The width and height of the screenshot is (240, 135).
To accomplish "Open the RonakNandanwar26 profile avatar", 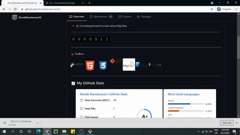I will pos(15,17).
